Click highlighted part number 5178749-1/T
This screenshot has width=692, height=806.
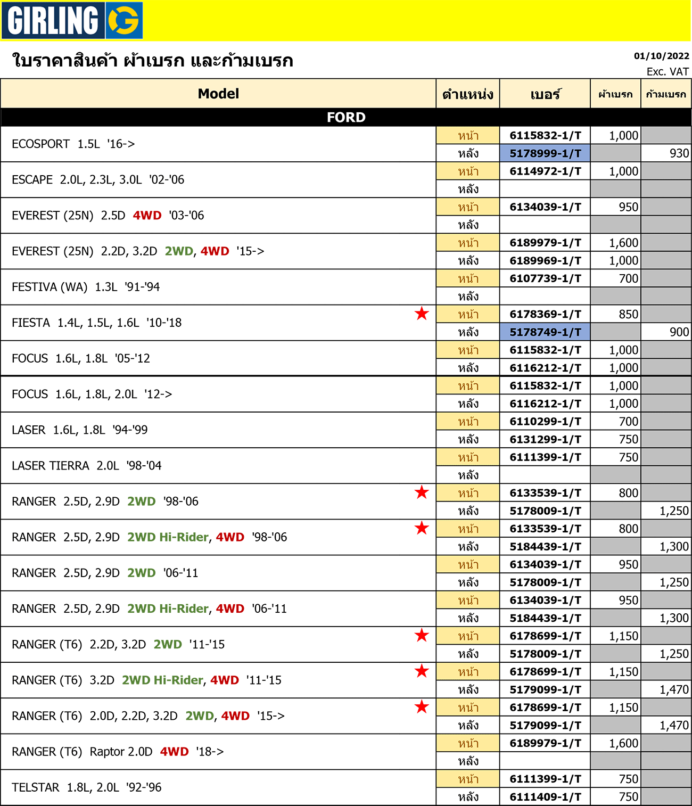[x=545, y=332]
